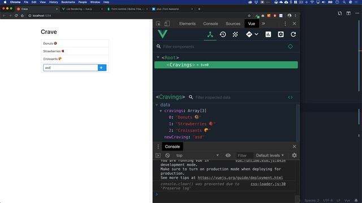Open the editor more actions ellipsis
Image resolution: width=362 pixels, height=203 pixels.
pyautogui.click(x=357, y=14)
